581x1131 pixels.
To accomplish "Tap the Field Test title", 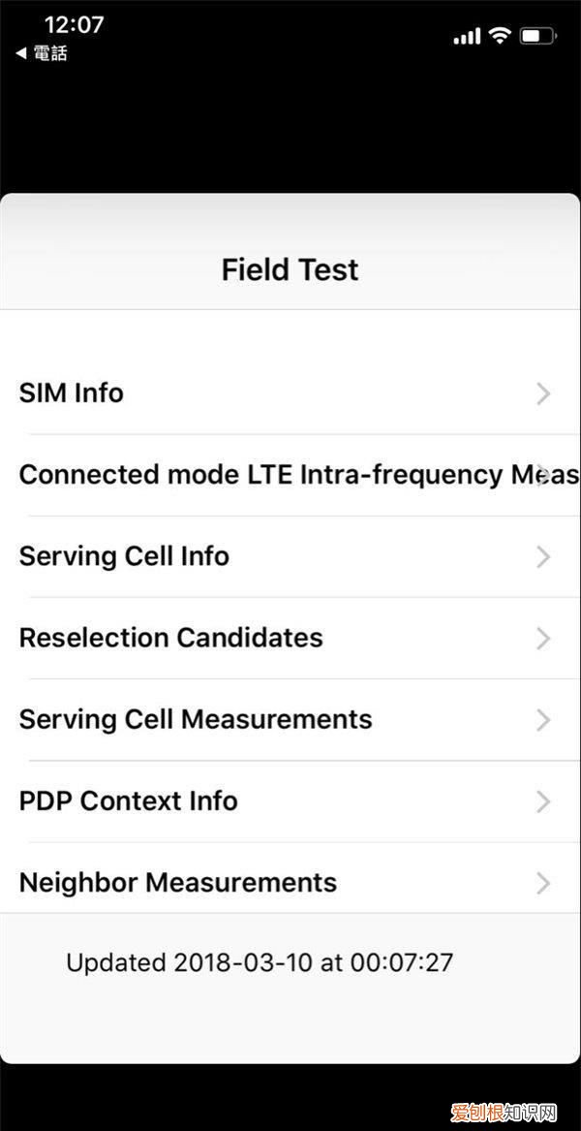I will tap(290, 269).
